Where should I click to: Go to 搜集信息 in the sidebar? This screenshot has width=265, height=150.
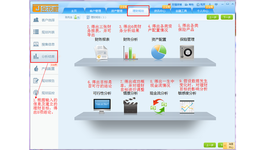[x=44, y=44]
